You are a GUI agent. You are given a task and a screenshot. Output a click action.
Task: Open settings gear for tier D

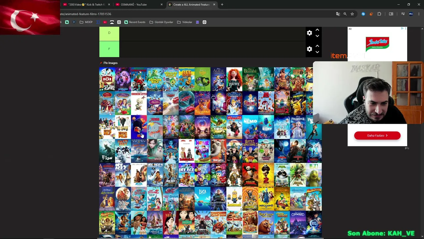(309, 33)
